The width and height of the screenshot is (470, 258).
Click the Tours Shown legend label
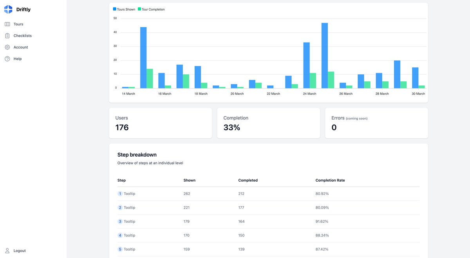click(126, 9)
